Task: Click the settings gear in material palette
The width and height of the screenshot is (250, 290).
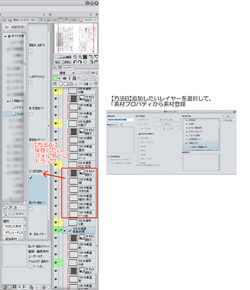Action: [44, 287]
